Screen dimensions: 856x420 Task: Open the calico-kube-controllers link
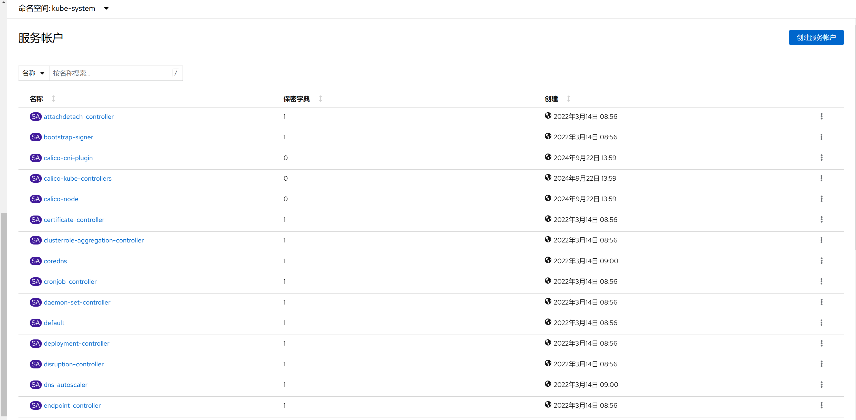click(77, 178)
